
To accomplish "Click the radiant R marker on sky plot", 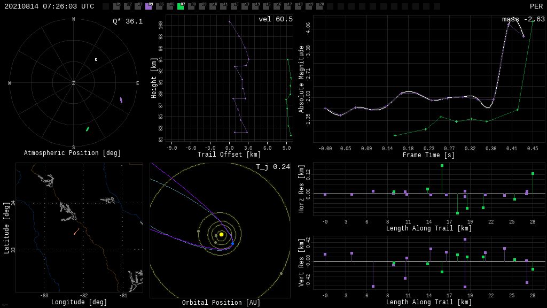I will tap(96, 60).
